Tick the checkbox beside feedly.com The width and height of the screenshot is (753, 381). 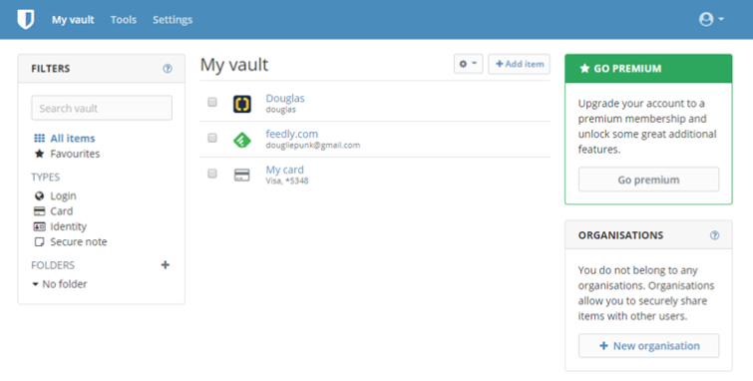tap(212, 138)
